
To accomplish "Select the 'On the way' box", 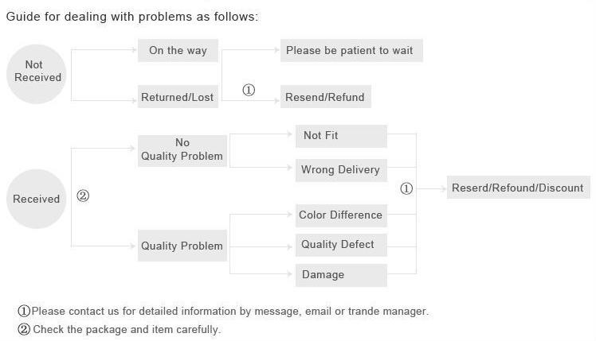I will (178, 51).
